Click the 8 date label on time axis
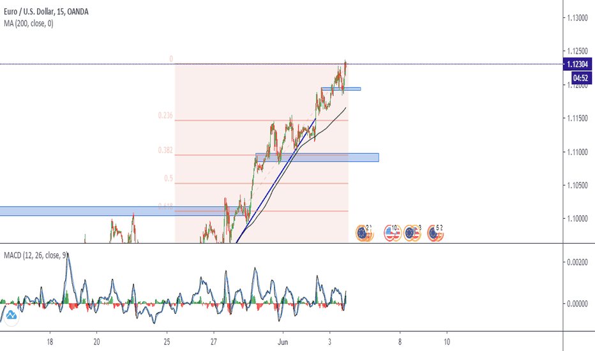Image resolution: width=595 pixels, height=351 pixels. pyautogui.click(x=400, y=342)
